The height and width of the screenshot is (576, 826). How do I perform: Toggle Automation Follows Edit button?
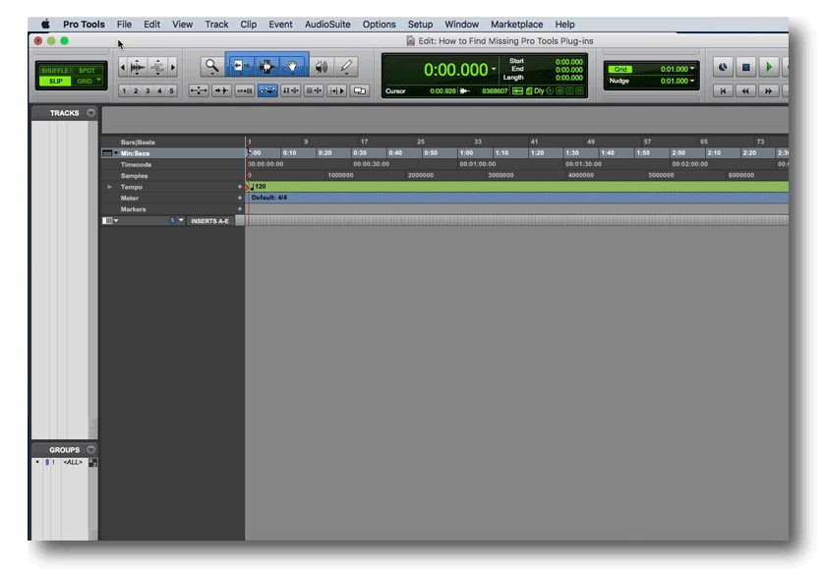coord(267,90)
